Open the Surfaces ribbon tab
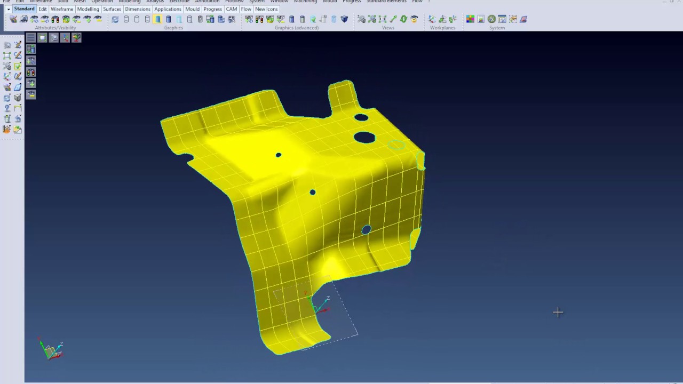This screenshot has height=384, width=683. [x=112, y=9]
